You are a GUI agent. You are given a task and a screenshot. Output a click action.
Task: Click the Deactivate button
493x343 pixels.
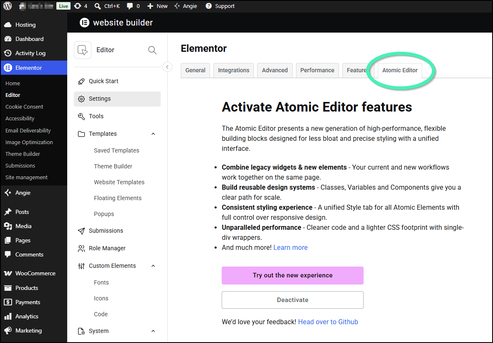292,300
